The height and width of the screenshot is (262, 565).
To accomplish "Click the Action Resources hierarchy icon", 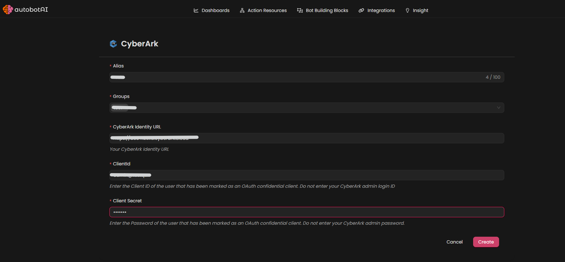I will [242, 10].
